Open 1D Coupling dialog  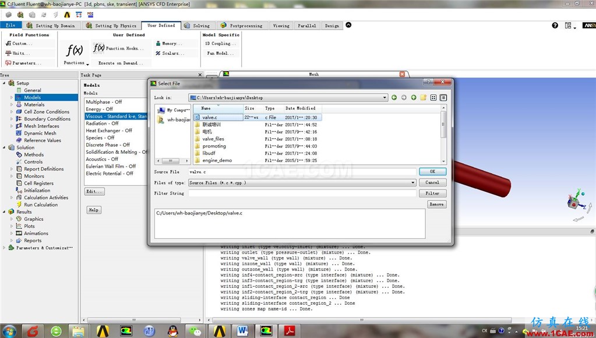(221, 44)
